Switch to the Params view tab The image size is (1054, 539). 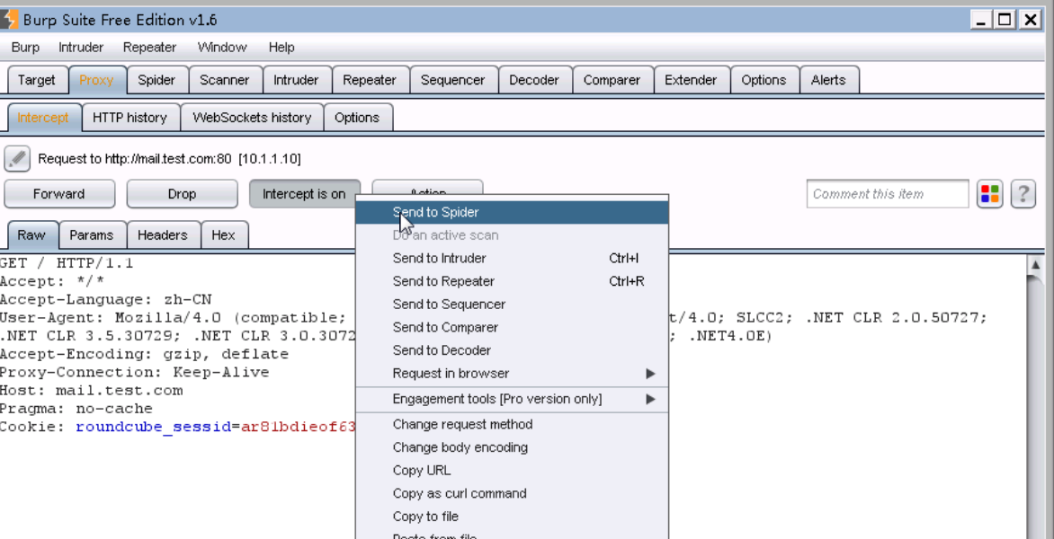[x=92, y=235]
